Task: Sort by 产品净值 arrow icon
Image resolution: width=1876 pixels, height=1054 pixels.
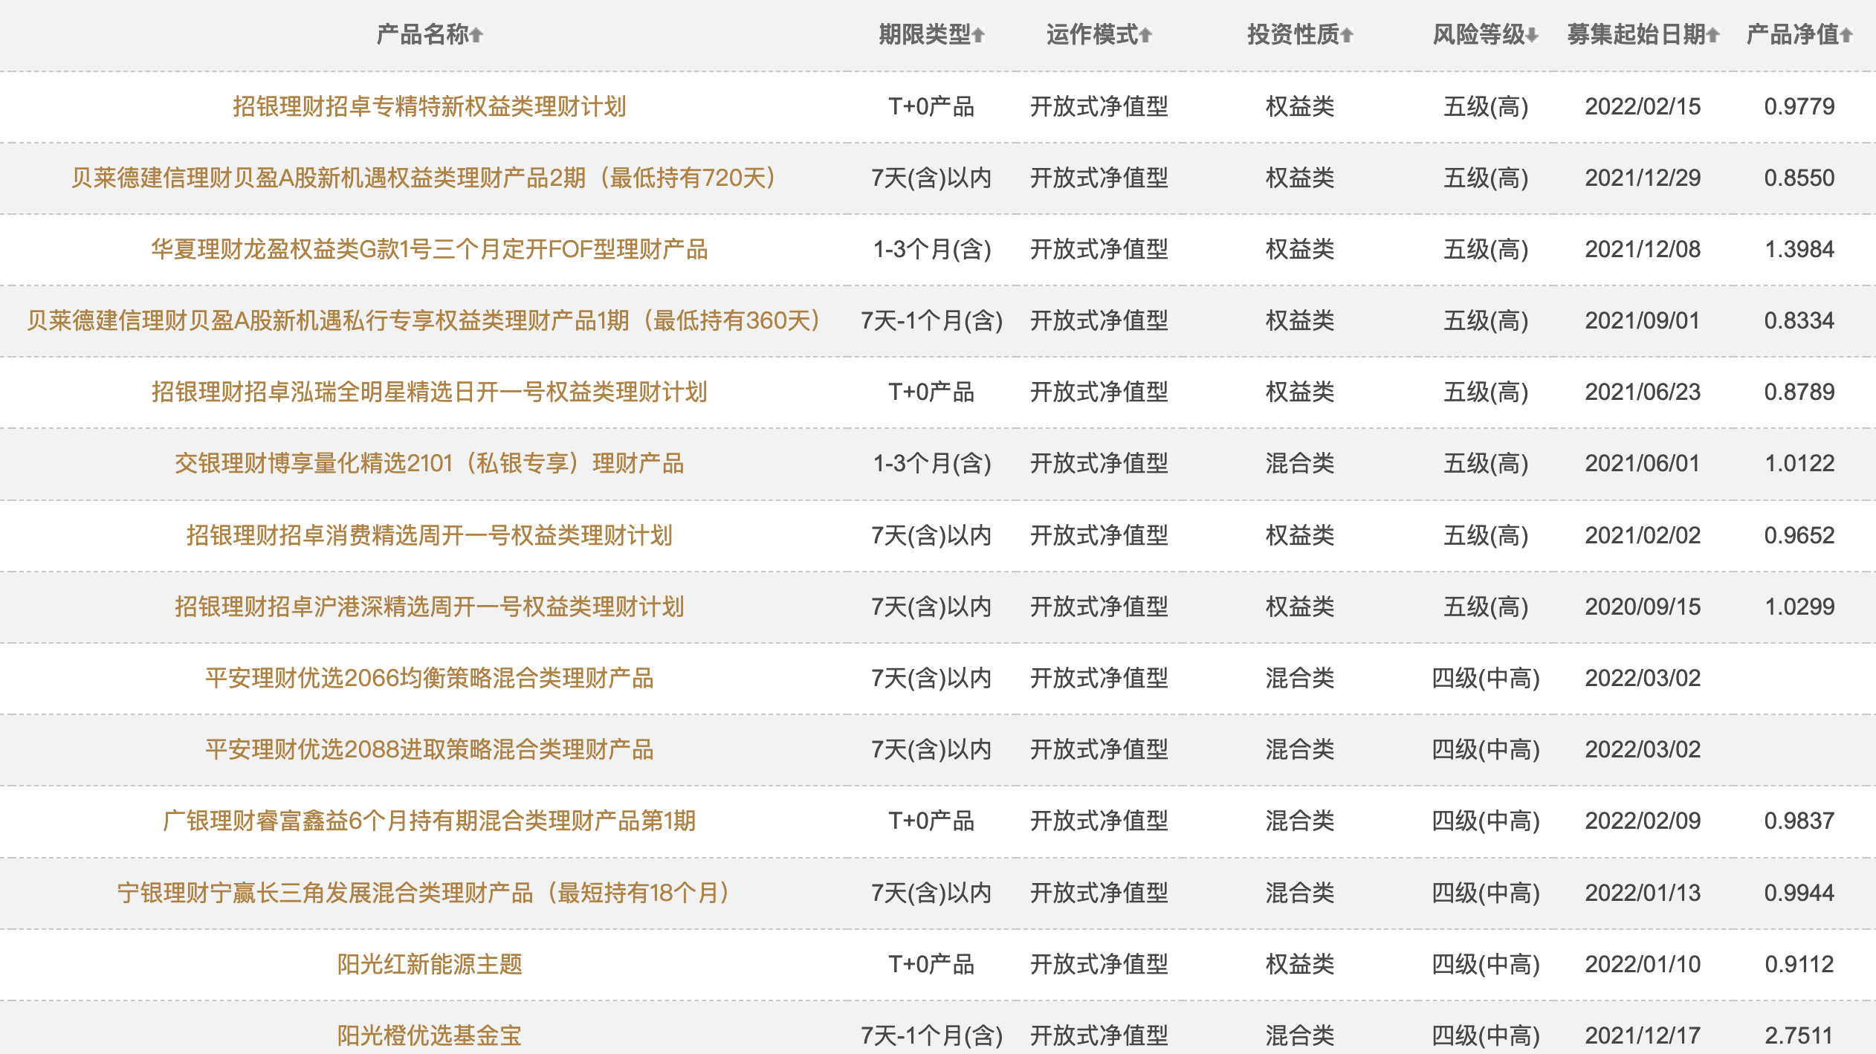Action: 1846,34
